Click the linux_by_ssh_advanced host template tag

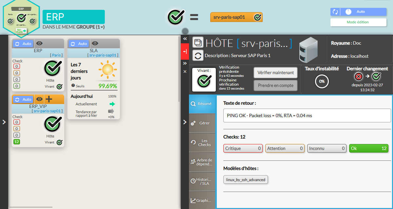pyautogui.click(x=246, y=179)
